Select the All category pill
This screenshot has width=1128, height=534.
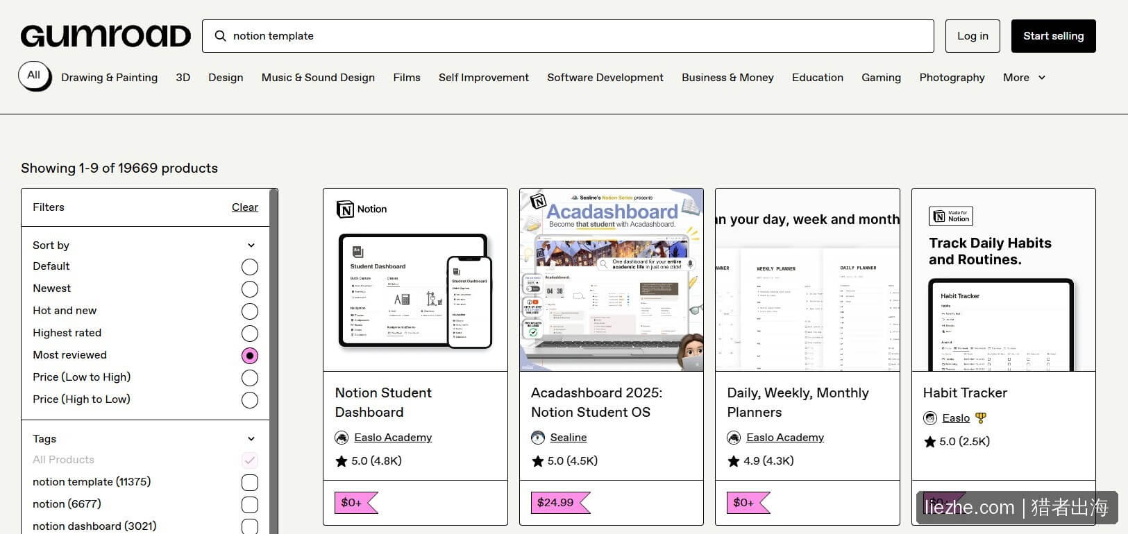coord(34,76)
